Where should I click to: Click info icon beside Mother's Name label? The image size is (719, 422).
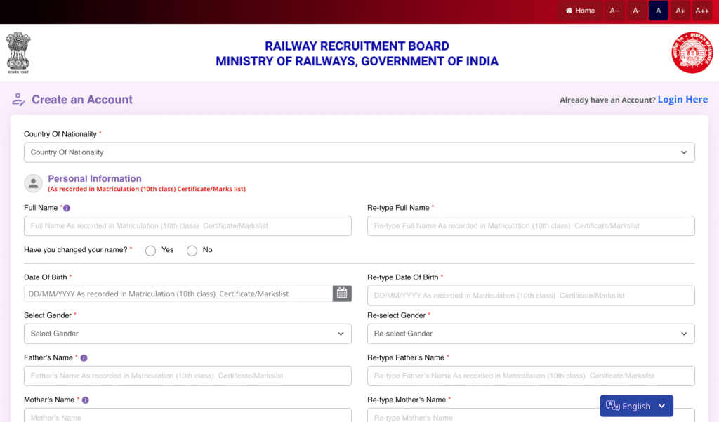(85, 400)
